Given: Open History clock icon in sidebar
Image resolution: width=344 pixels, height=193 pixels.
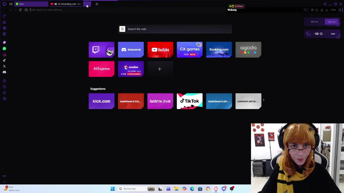Looking at the screenshot, I should [4, 87].
